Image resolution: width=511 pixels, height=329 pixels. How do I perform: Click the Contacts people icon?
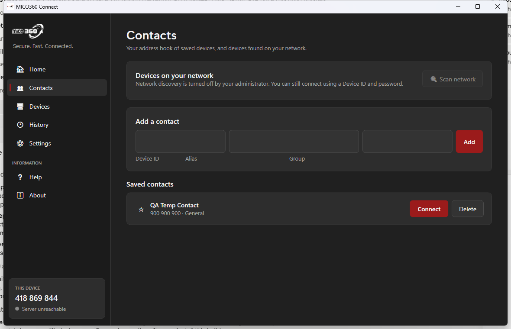tap(20, 88)
